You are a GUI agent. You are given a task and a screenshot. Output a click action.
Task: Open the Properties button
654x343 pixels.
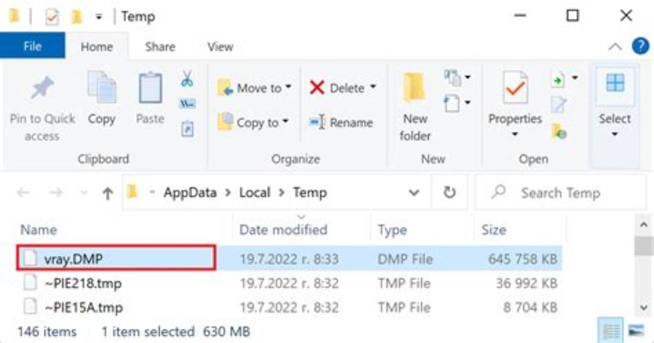515,104
